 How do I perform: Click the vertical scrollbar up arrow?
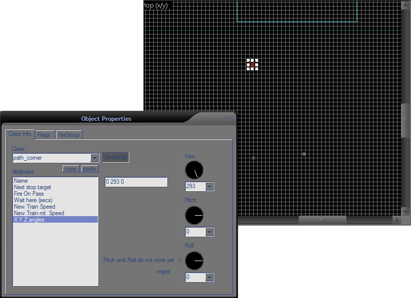405,5
